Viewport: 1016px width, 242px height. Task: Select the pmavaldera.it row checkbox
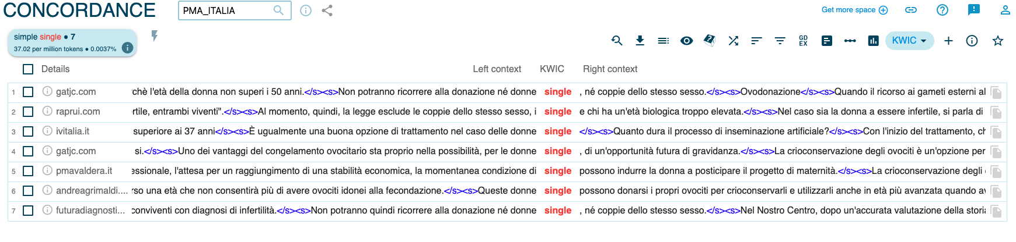pos(28,171)
